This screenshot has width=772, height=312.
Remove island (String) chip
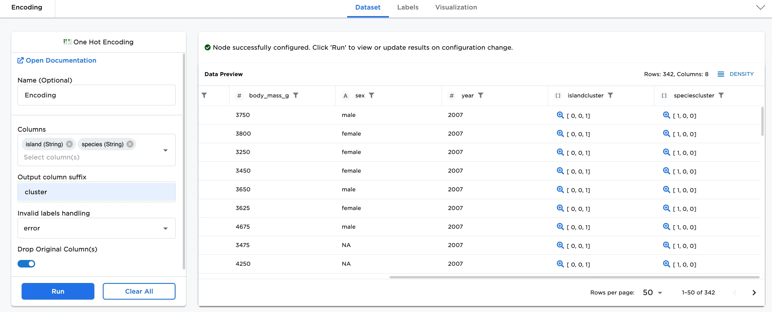click(x=69, y=144)
